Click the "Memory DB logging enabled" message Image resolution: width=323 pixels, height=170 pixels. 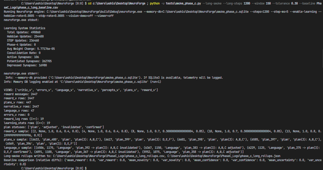coord(82,82)
